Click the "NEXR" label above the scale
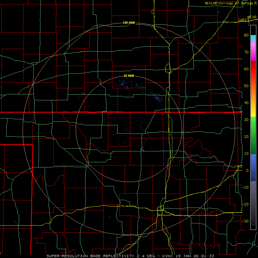The width and height of the screenshot is (258, 258). [x=252, y=17]
